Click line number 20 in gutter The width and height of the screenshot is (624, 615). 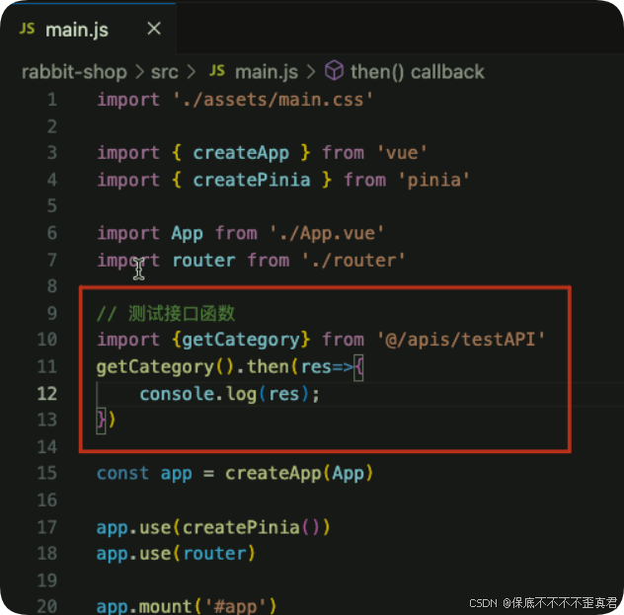coord(47,606)
